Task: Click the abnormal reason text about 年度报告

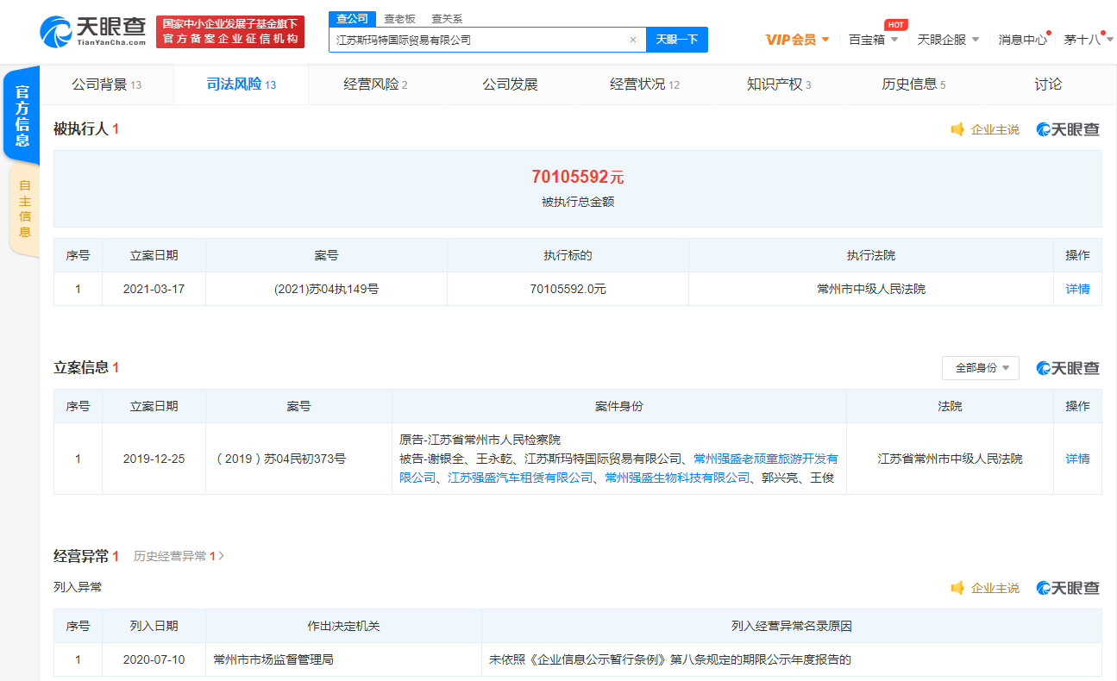Action: click(670, 660)
